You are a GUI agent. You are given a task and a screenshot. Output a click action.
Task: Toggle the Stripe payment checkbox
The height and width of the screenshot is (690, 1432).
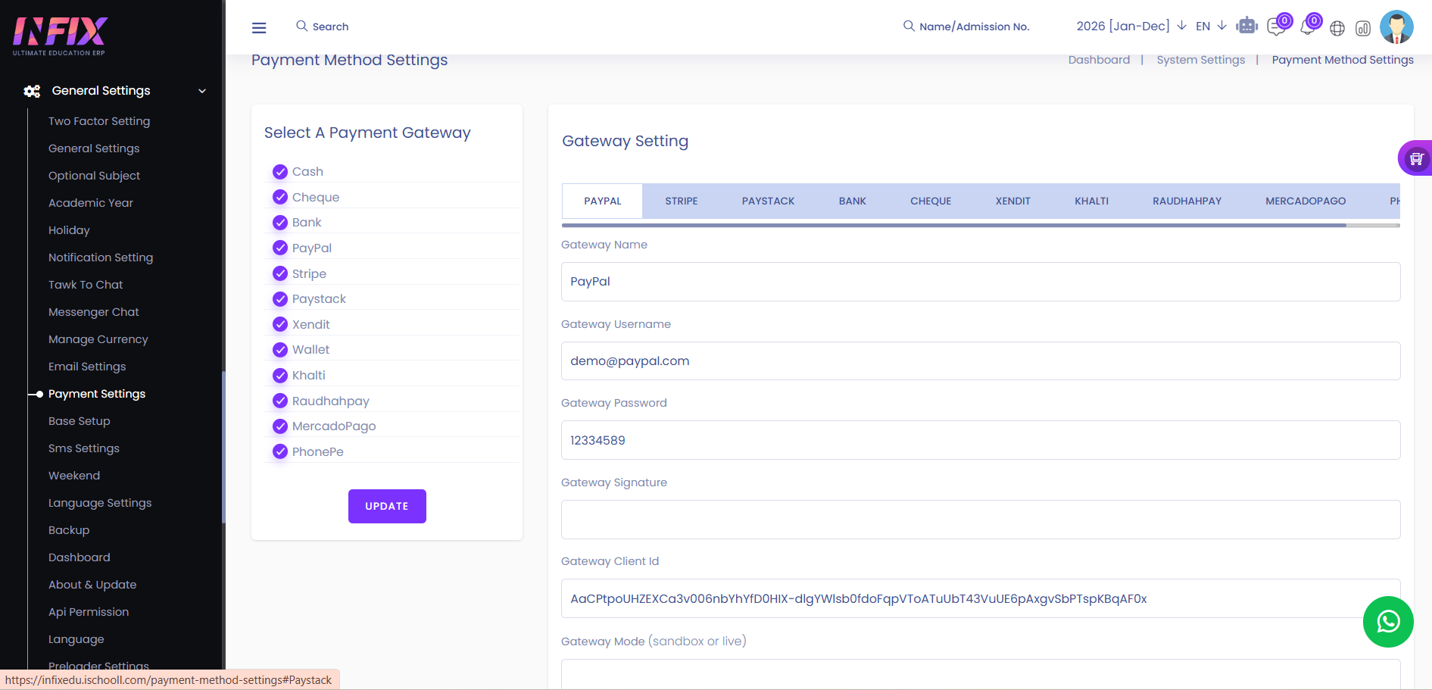(x=280, y=273)
